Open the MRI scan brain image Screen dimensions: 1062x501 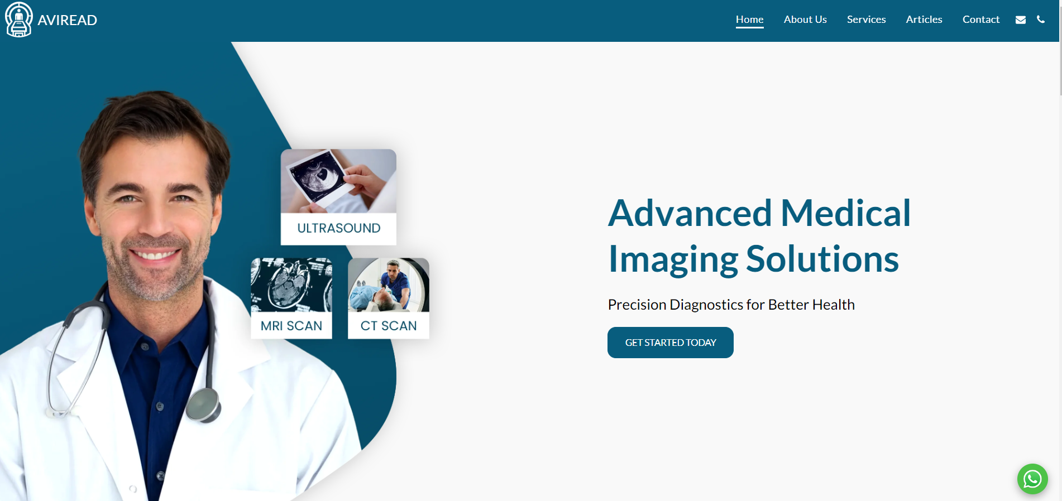pyautogui.click(x=291, y=285)
